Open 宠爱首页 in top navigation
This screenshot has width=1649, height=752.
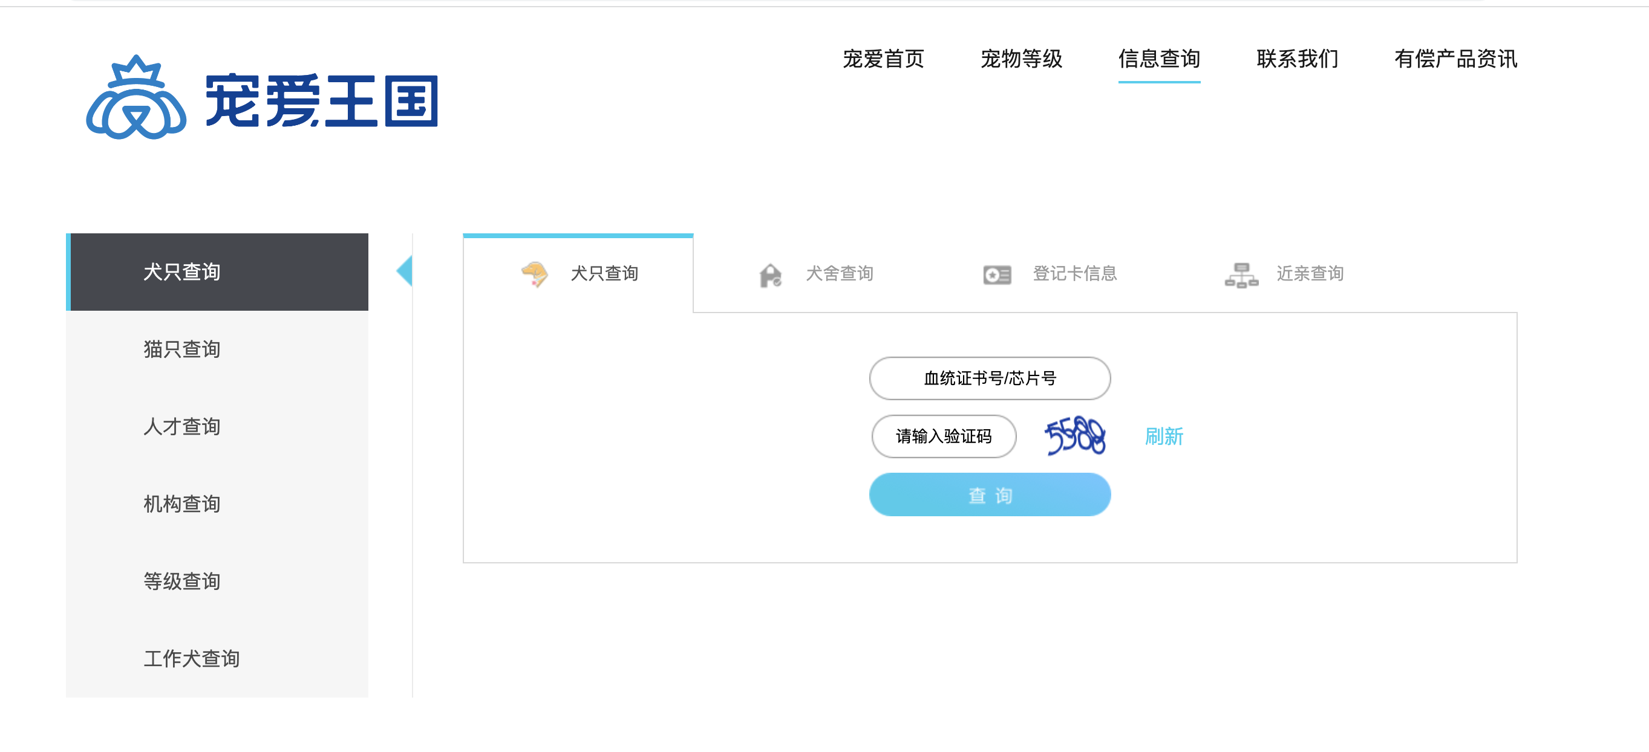(x=883, y=59)
